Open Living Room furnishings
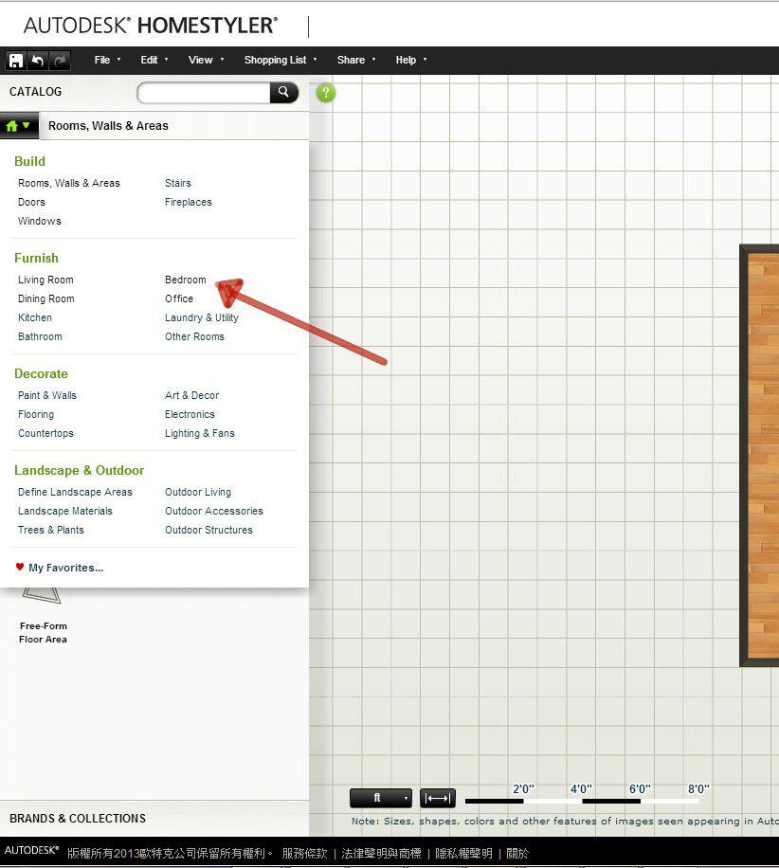Image resolution: width=779 pixels, height=868 pixels. pos(45,280)
